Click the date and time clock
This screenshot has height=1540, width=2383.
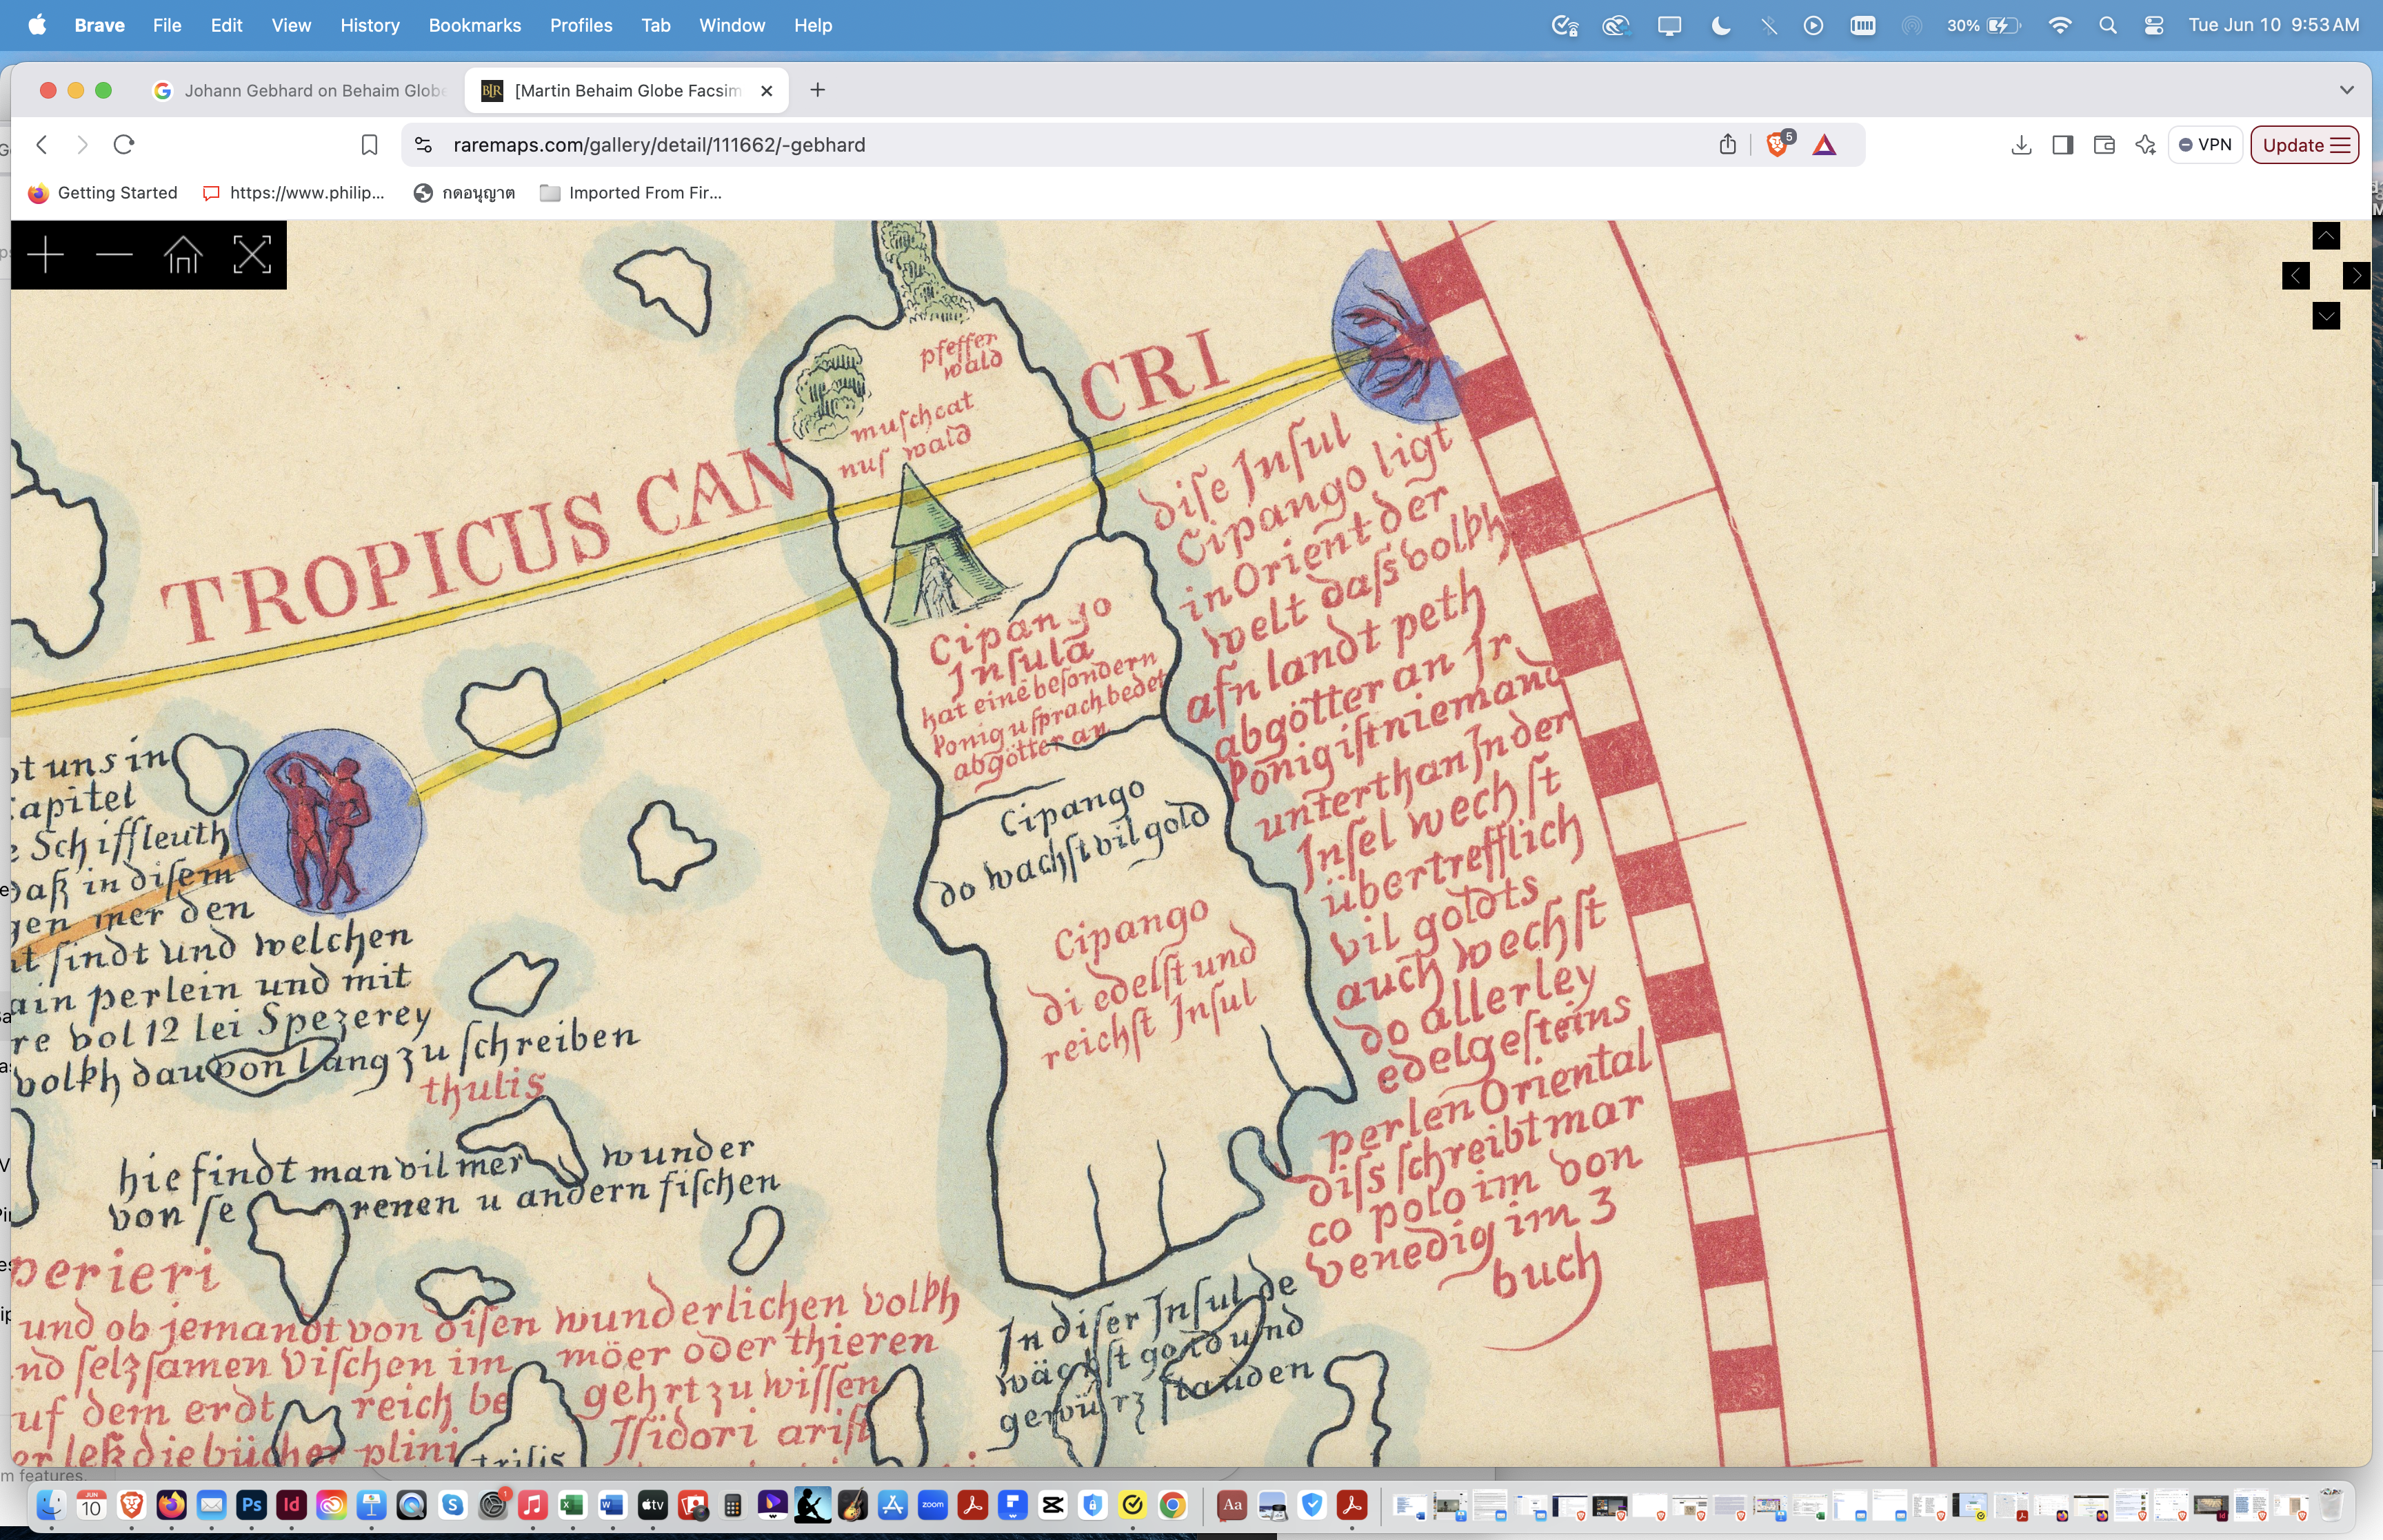(x=2273, y=25)
